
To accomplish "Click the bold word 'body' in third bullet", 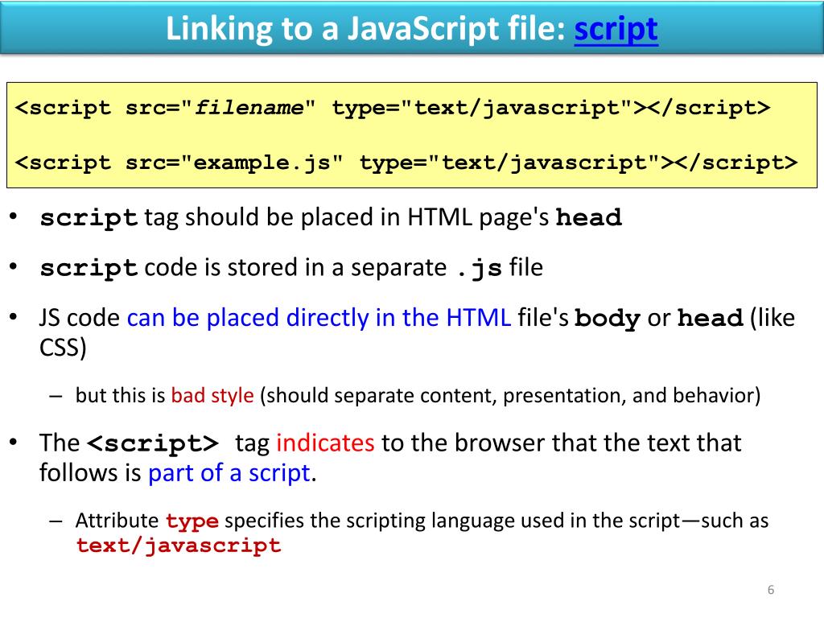I will pyautogui.click(x=607, y=319).
